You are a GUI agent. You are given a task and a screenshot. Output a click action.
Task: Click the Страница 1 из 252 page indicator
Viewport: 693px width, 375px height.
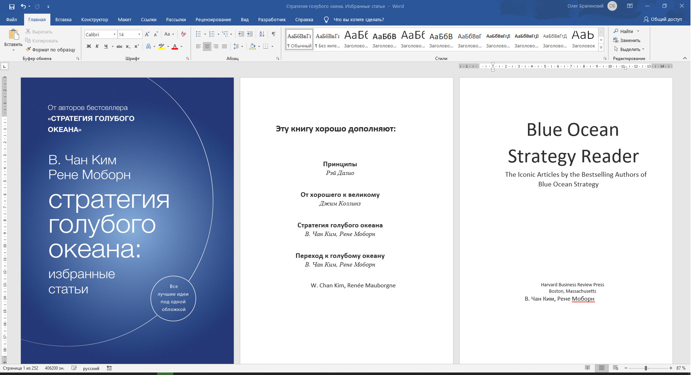click(20, 368)
